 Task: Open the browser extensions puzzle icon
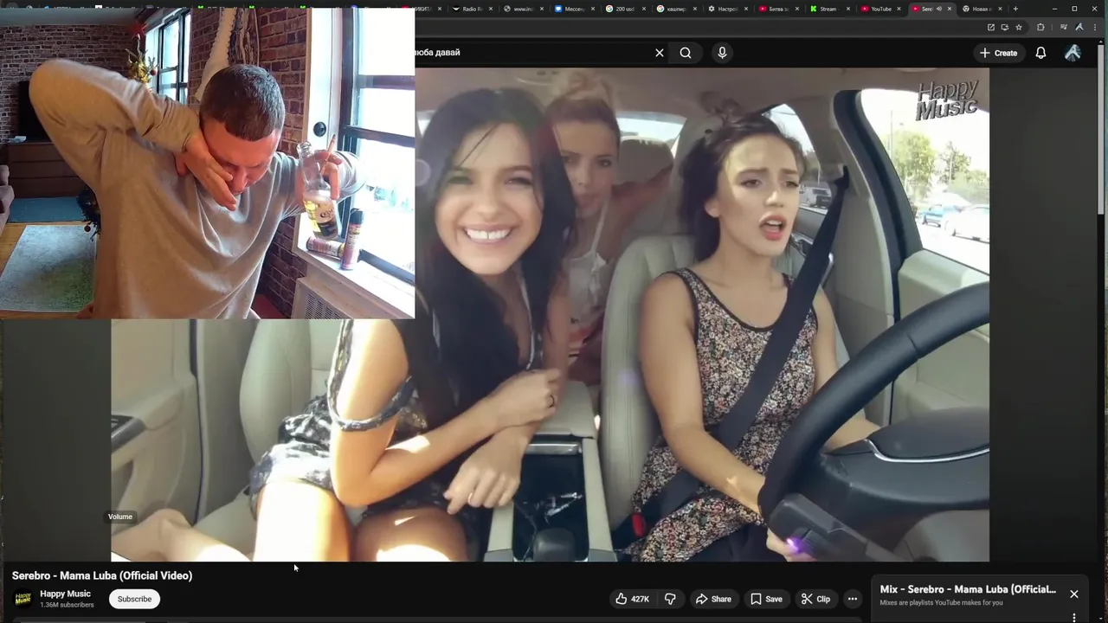(x=1040, y=27)
